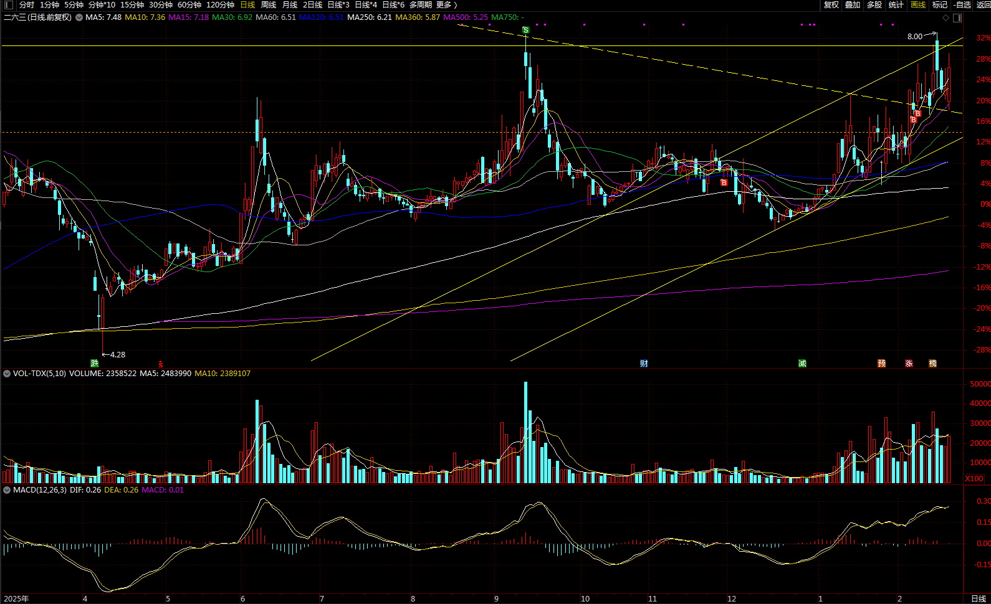Click the 标记 mark button
Screen dimensions: 991x604
click(x=940, y=5)
